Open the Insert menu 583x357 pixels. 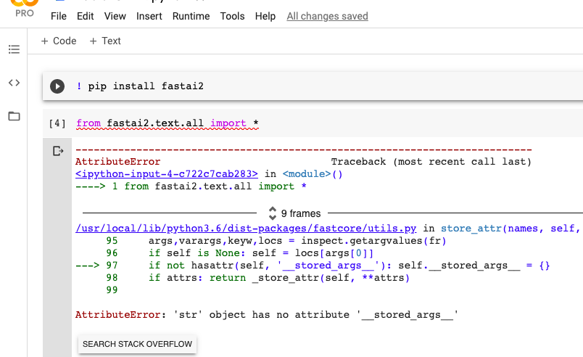click(x=149, y=16)
